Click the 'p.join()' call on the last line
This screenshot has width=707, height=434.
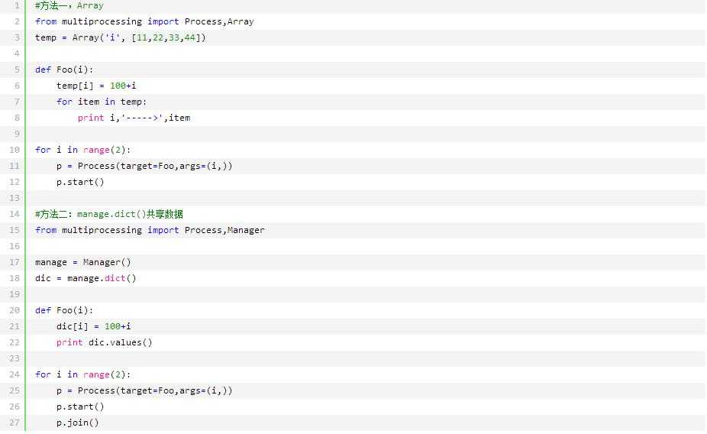[x=78, y=423]
